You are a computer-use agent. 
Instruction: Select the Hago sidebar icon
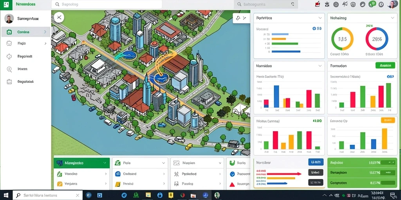click(9, 43)
